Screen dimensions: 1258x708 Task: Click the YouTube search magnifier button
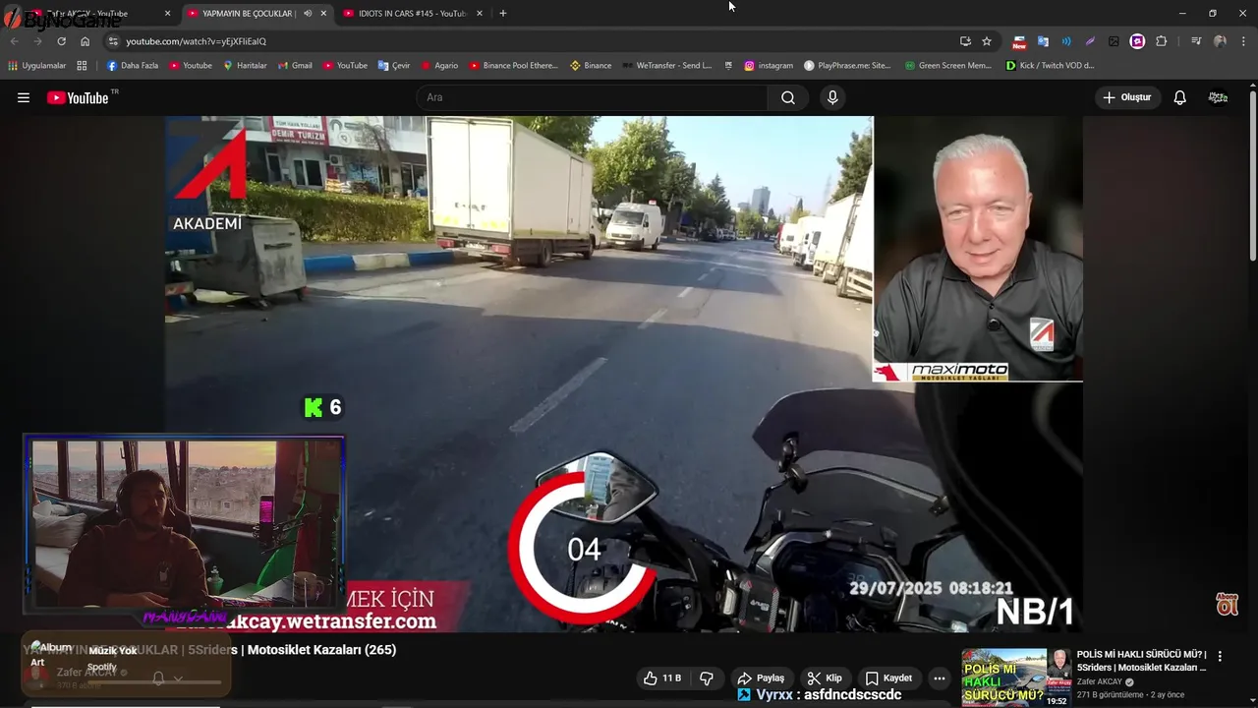pyautogui.click(x=788, y=97)
